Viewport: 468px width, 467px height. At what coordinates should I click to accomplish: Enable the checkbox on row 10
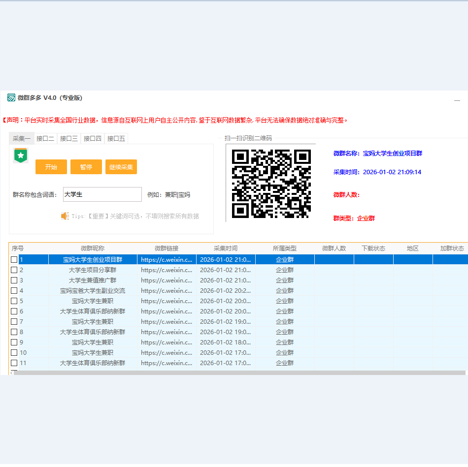pos(14,353)
